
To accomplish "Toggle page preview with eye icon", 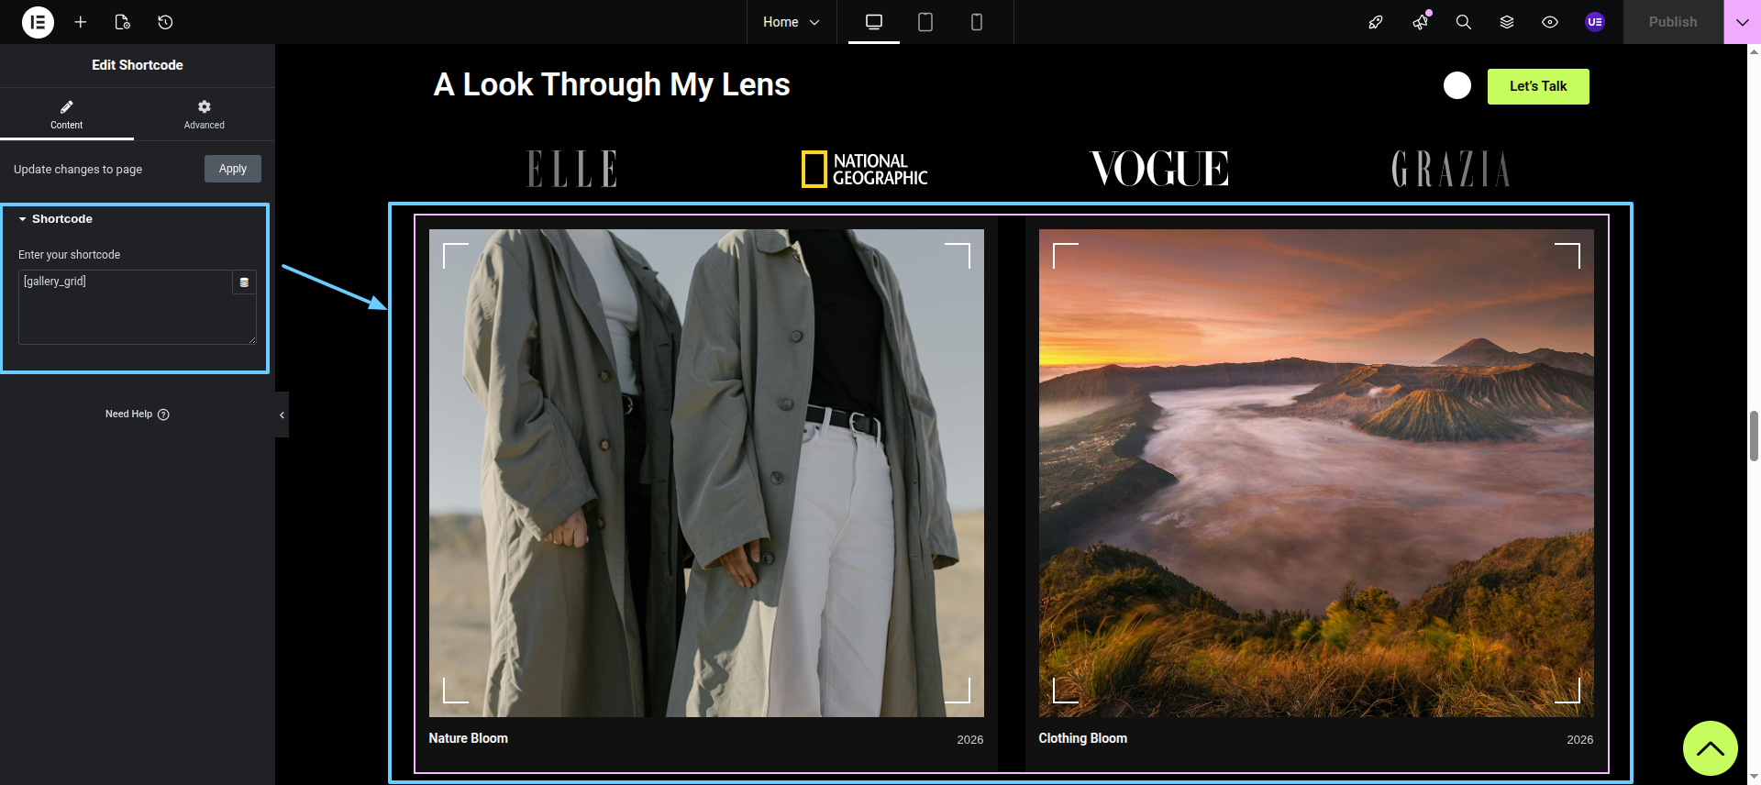I will click(x=1549, y=22).
